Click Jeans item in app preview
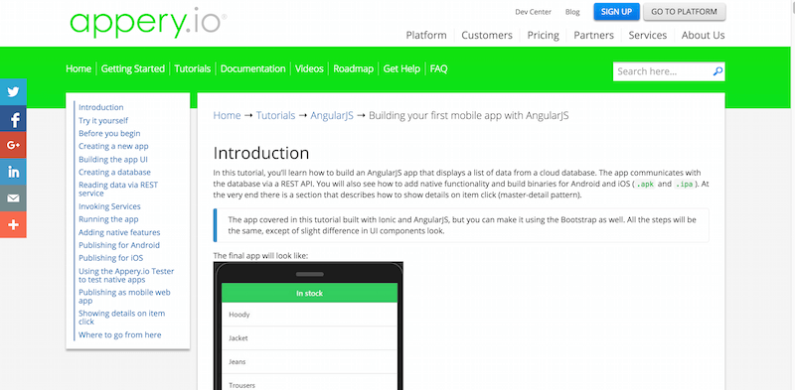 click(x=309, y=361)
